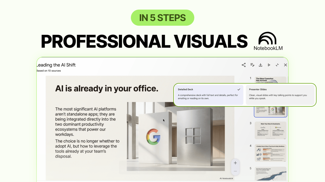Choose the Presenter Slides option

pyautogui.click(x=280, y=95)
